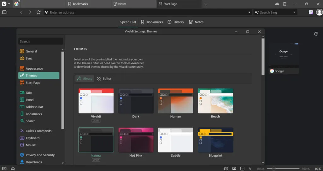Go back in browsing history
This screenshot has width=323, height=171.
21,12
